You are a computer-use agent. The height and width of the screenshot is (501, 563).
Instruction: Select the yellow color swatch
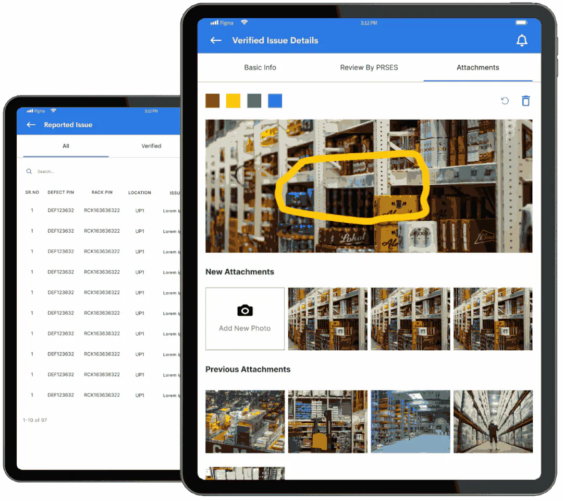(233, 101)
